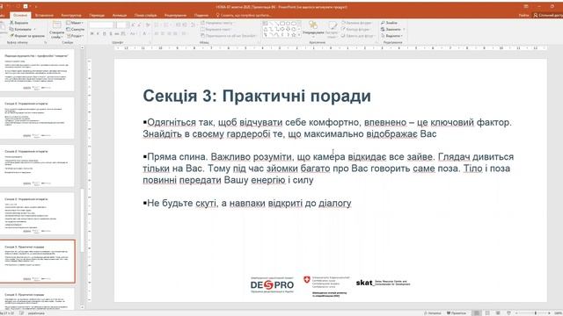Screen dimensions: 563x316
Task: Click bullet text starting Пряма спина
Action: pyautogui.click(x=328, y=169)
